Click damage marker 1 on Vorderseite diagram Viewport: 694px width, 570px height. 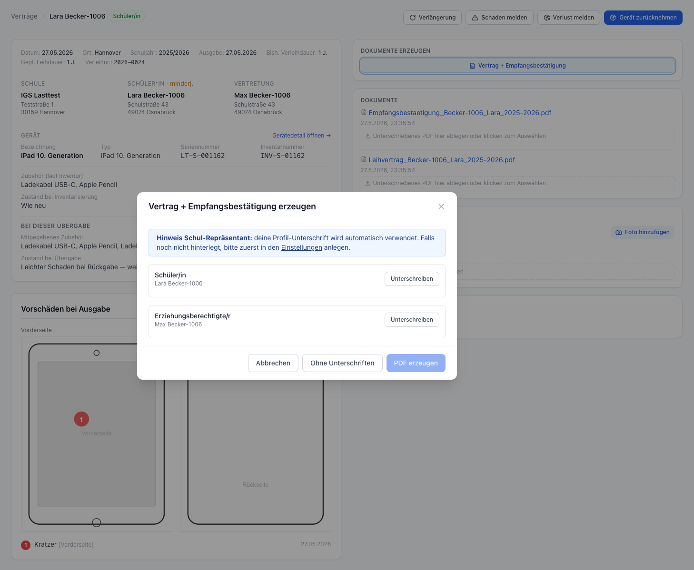[x=81, y=419]
